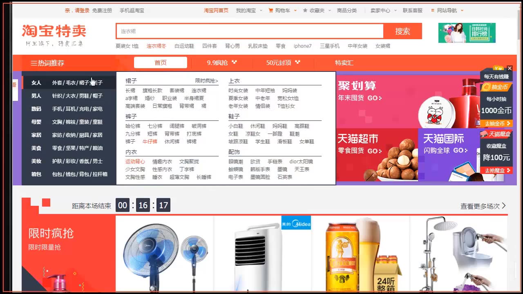Viewport: 523px width, 294px height.
Task: Click the 三热词推荐 menu icon
Action: coord(34,63)
